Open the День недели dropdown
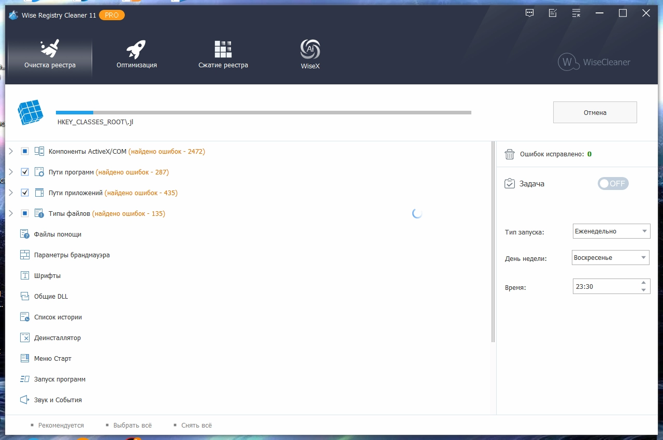 pos(611,258)
